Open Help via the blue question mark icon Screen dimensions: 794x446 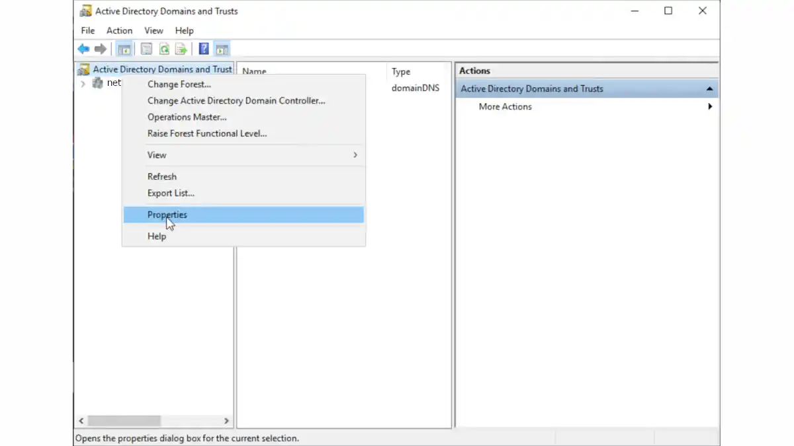tap(204, 49)
